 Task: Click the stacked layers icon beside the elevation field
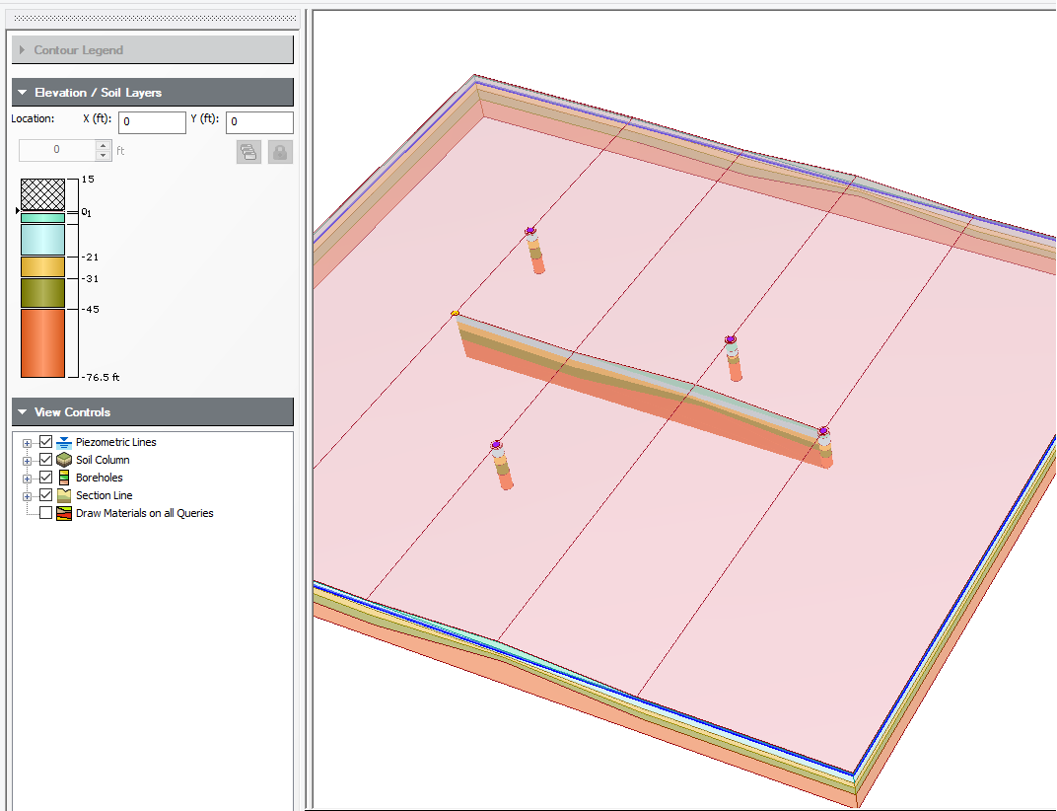(248, 151)
